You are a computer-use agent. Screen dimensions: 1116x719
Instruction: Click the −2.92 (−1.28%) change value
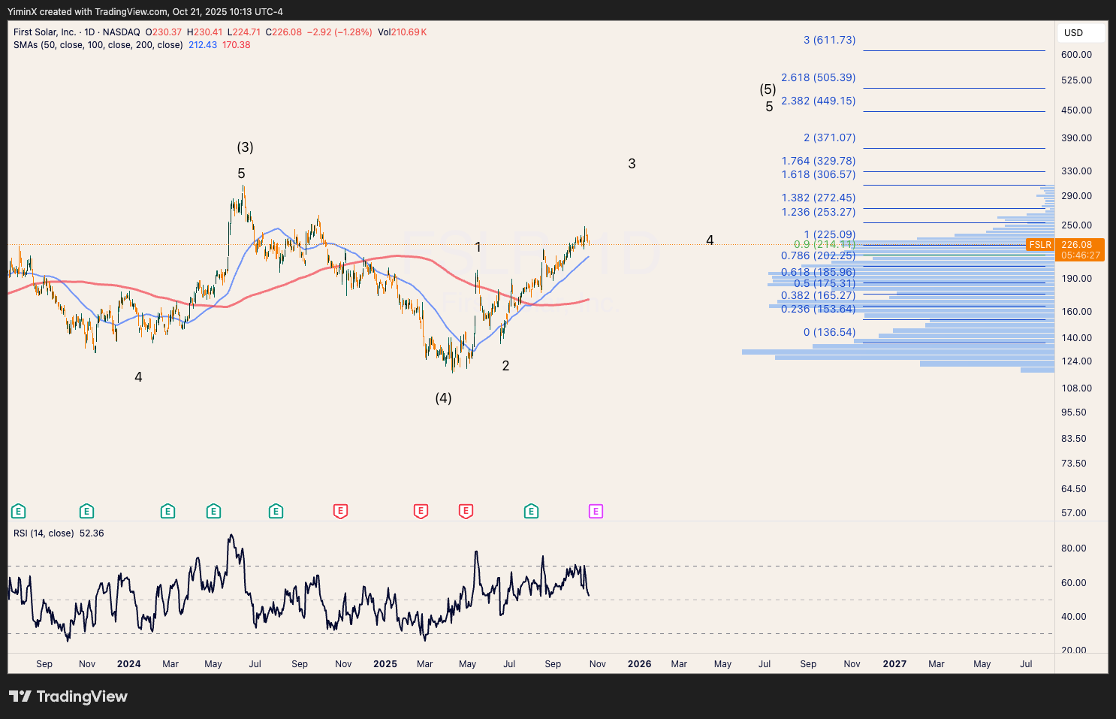tap(339, 32)
